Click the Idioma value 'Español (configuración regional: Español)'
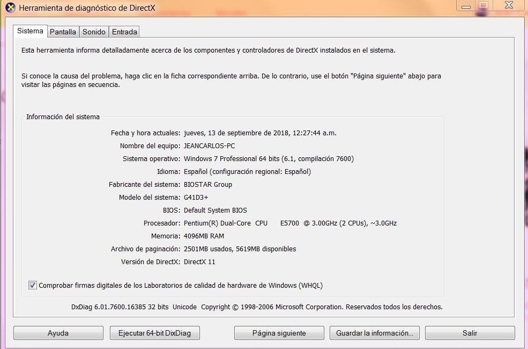 point(248,172)
